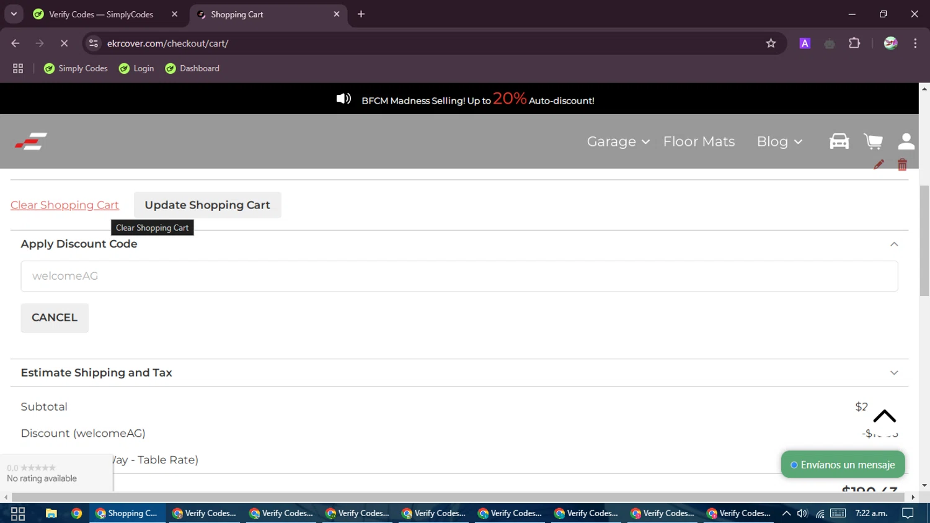Open the account user icon
Image resolution: width=930 pixels, height=523 pixels.
coord(906,141)
